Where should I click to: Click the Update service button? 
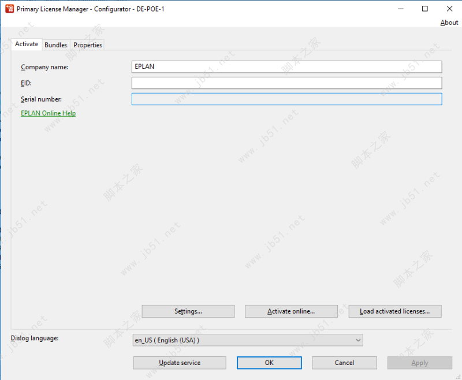[x=180, y=363]
